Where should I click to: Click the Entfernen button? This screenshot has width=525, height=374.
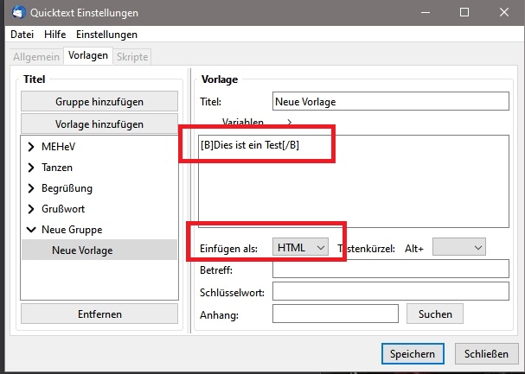click(x=99, y=314)
